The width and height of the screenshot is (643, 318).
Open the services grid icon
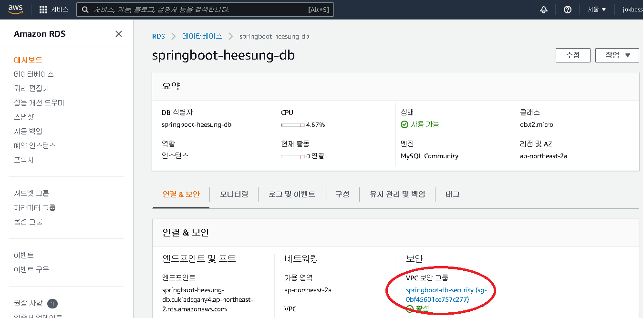pos(43,10)
